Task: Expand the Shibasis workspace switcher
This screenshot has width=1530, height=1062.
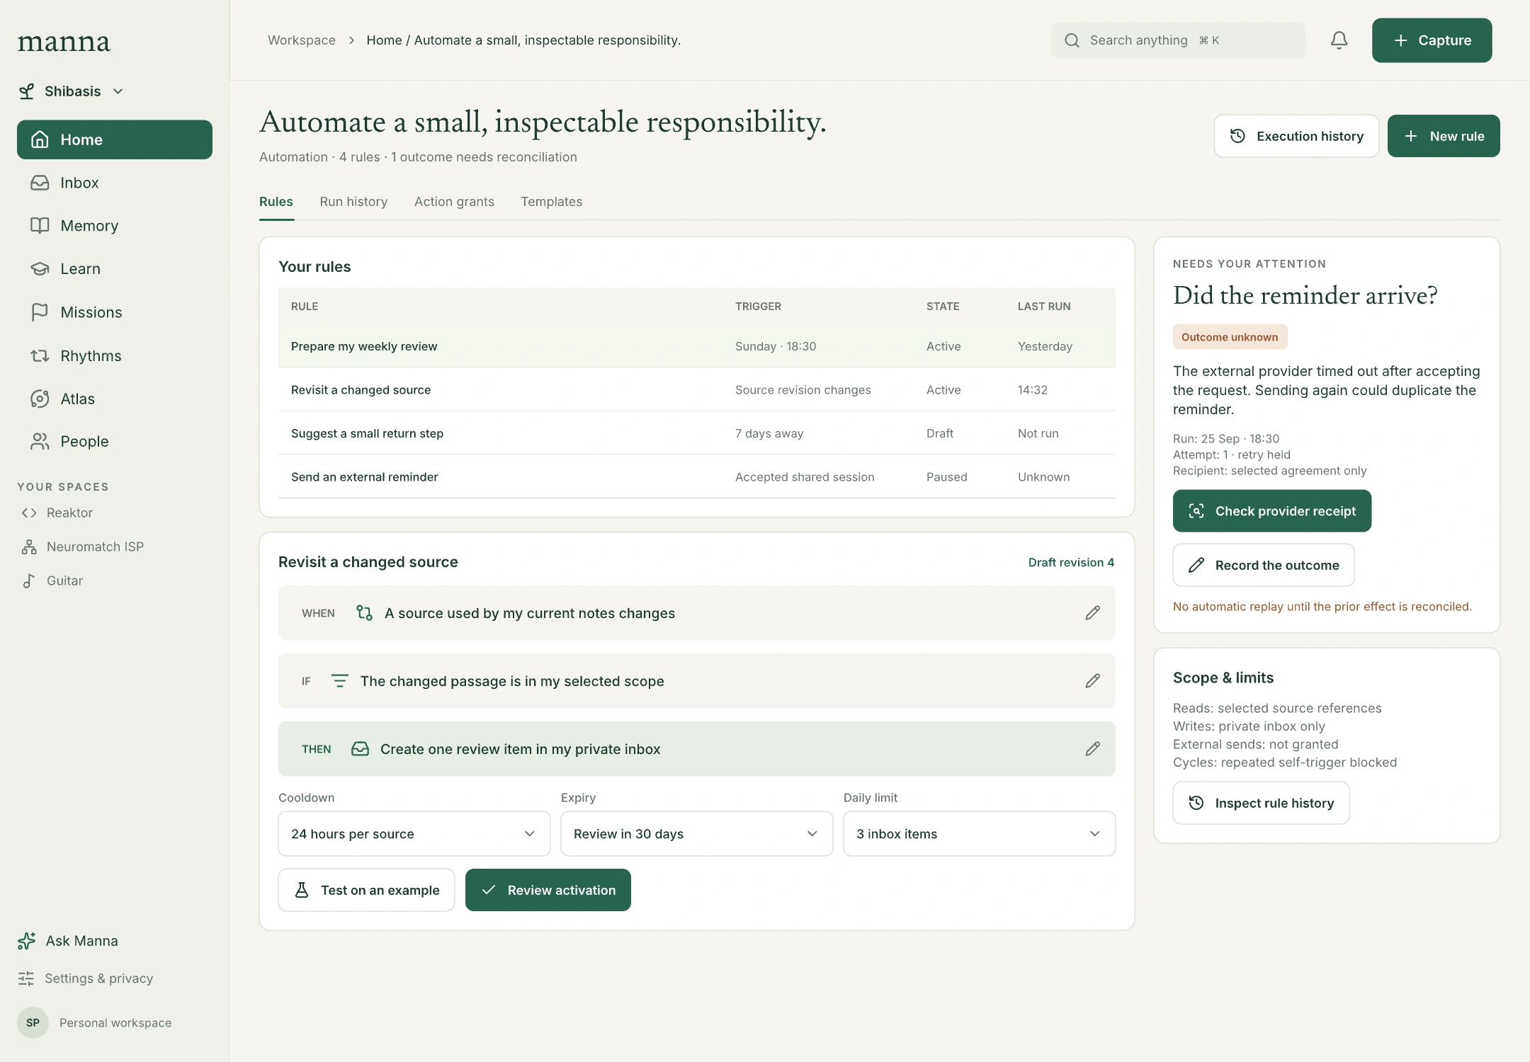Action: [71, 91]
